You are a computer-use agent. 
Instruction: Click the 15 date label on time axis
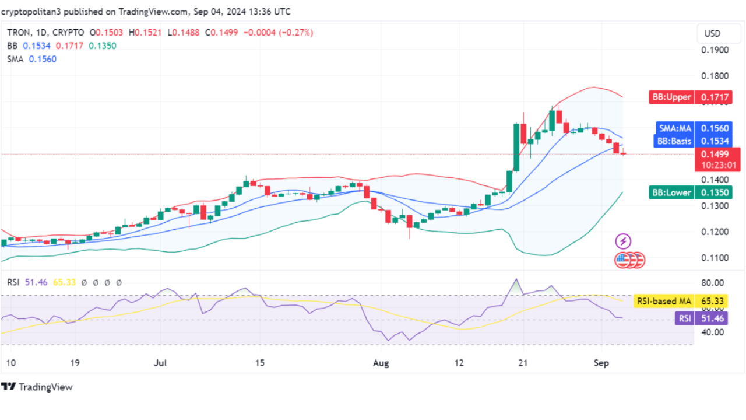(x=259, y=363)
